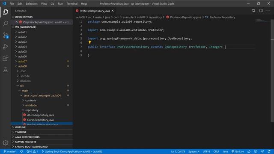The width and height of the screenshot is (274, 154).
Task: Open the Extensions view
Action: (6, 58)
